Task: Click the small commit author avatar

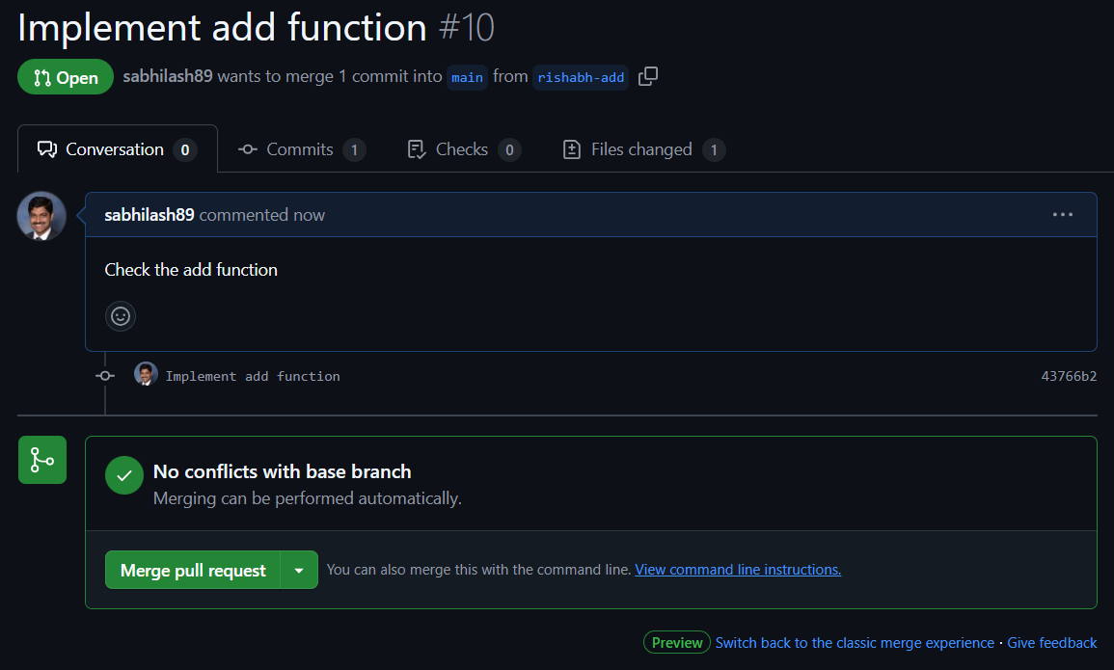Action: pyautogui.click(x=146, y=375)
